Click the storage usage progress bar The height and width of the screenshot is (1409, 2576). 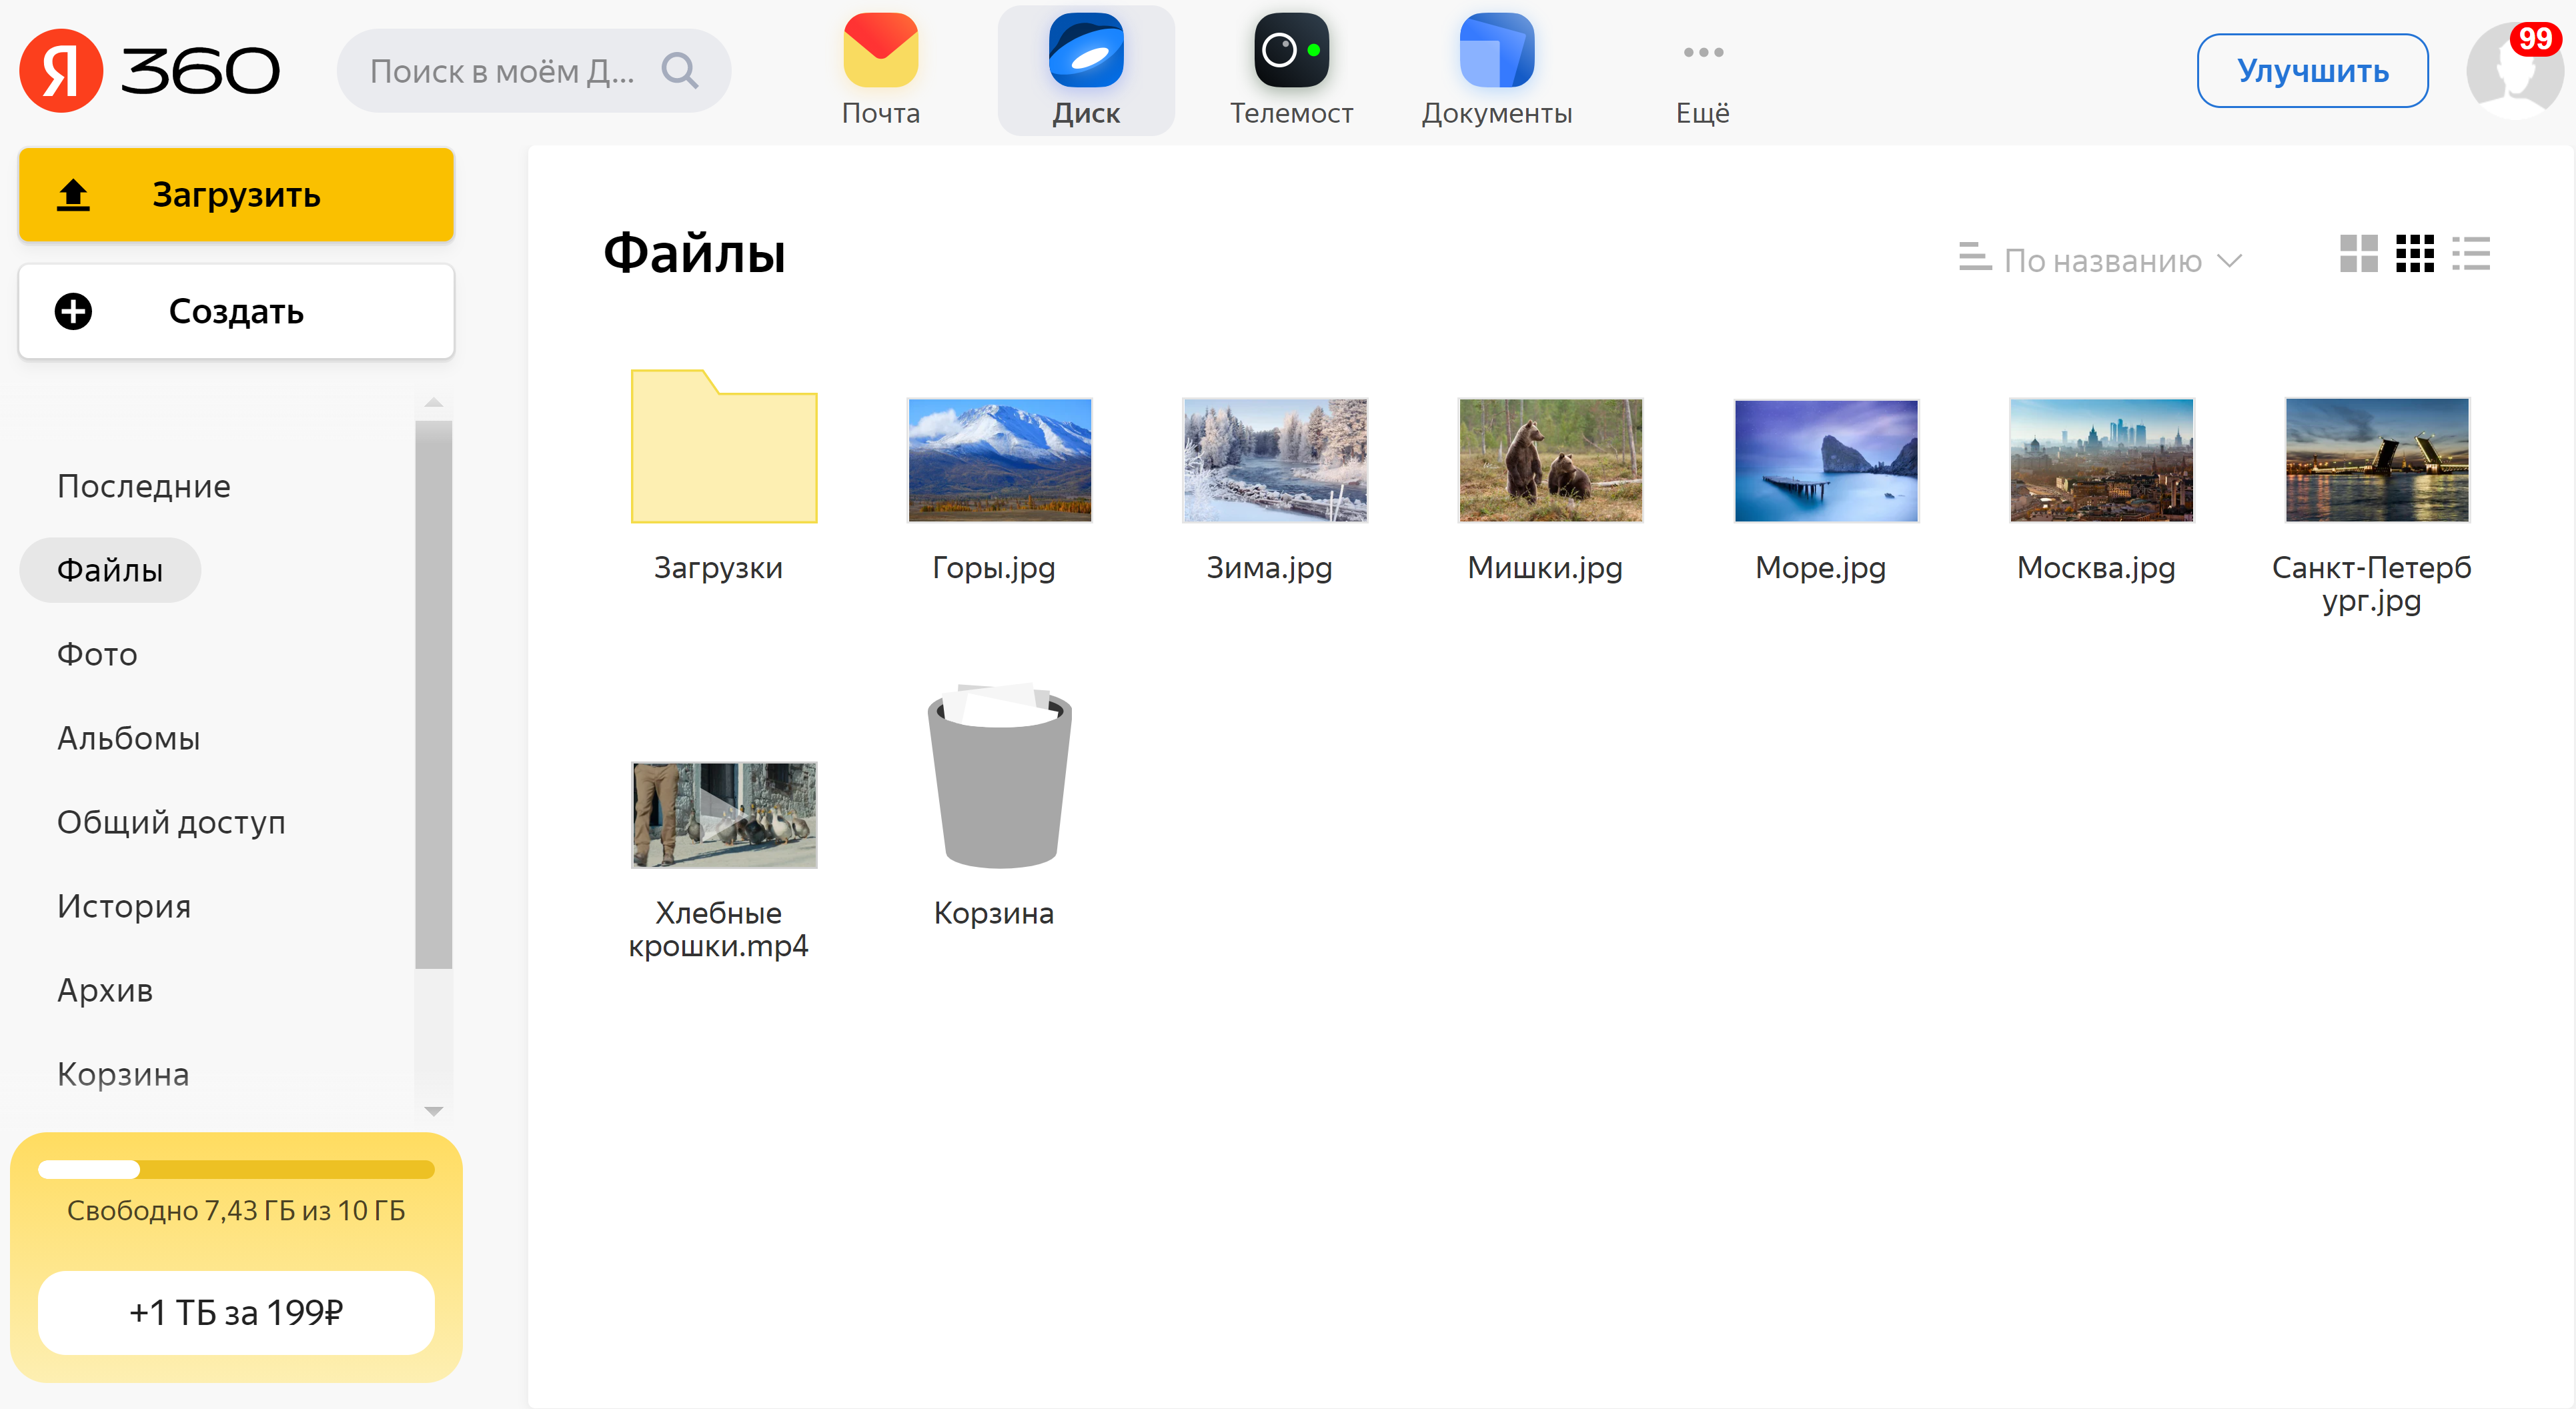(x=236, y=1170)
